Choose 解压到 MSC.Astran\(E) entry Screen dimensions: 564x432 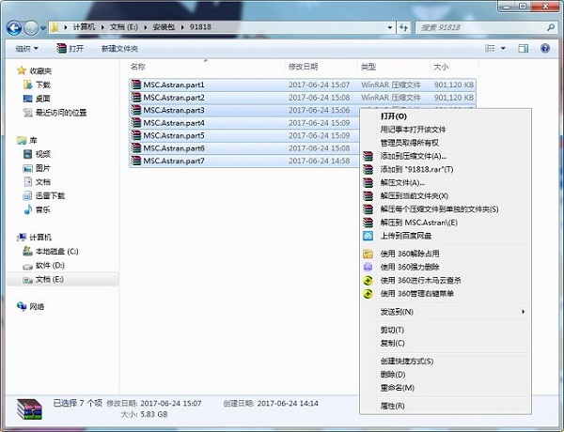pos(446,223)
